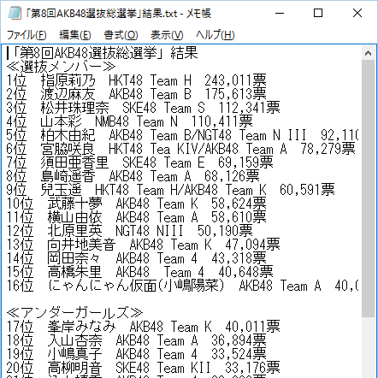Click the scroll-up arrow on the vertical scrollbar
378x378 pixels.
368,53
